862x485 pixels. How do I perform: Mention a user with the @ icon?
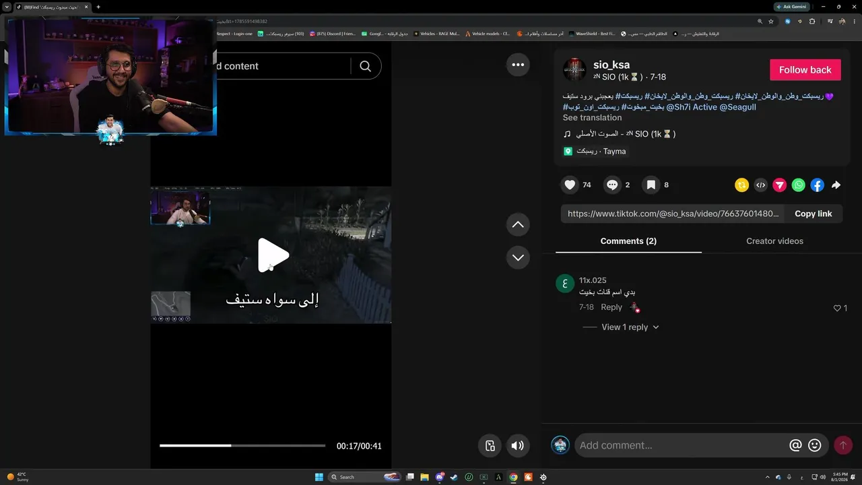pyautogui.click(x=795, y=445)
